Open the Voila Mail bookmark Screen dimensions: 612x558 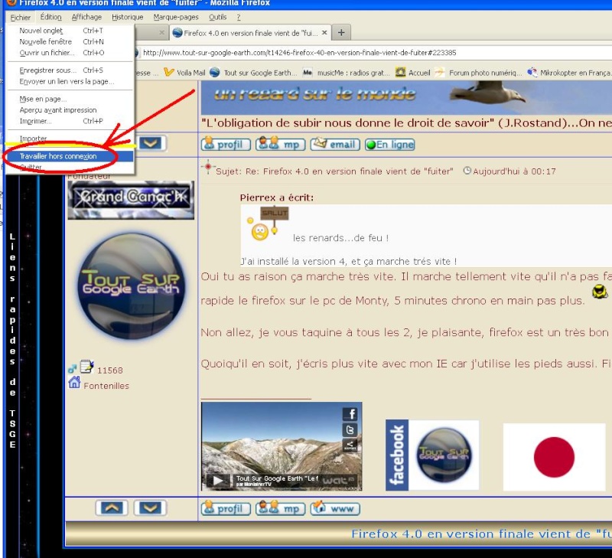tap(184, 73)
